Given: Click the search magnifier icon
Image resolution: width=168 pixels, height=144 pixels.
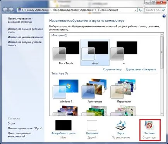Looking at the screenshot, I should tap(163, 10).
